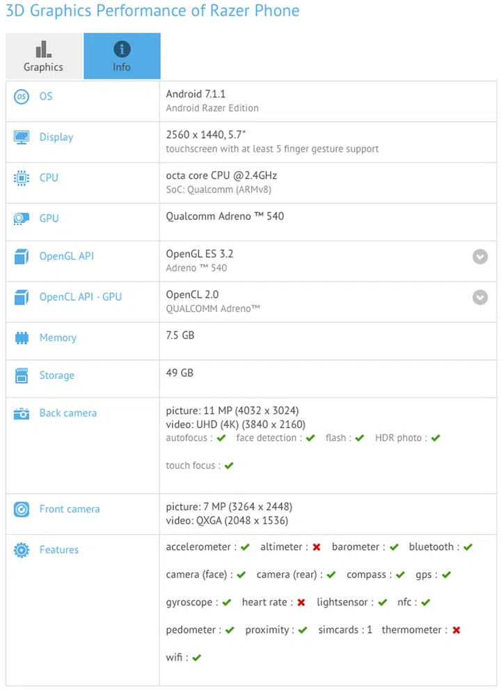The image size is (501, 690).
Task: Toggle the heart rate cross mark
Action: pos(300,602)
